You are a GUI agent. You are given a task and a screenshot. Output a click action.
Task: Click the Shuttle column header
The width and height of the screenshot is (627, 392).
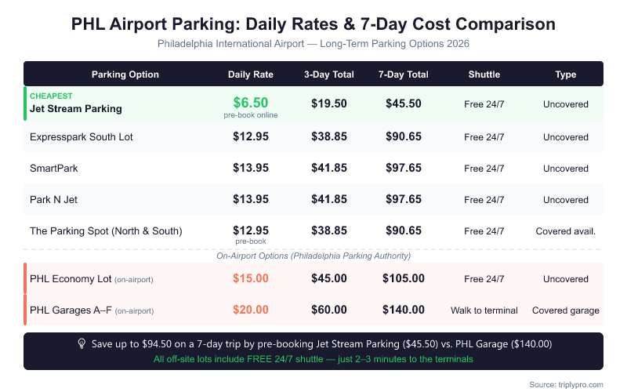(x=484, y=74)
